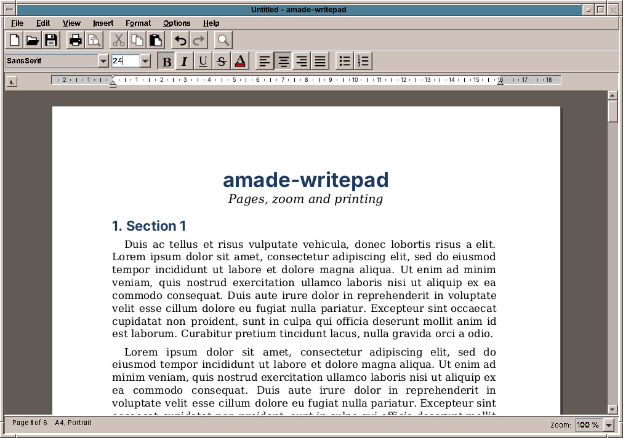Redo the last undone action
This screenshot has width=623, height=438.
[199, 40]
